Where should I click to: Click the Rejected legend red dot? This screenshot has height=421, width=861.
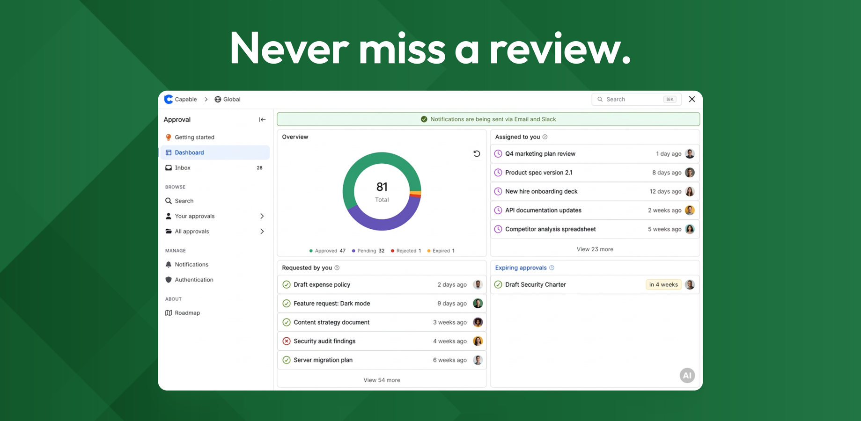coord(392,251)
